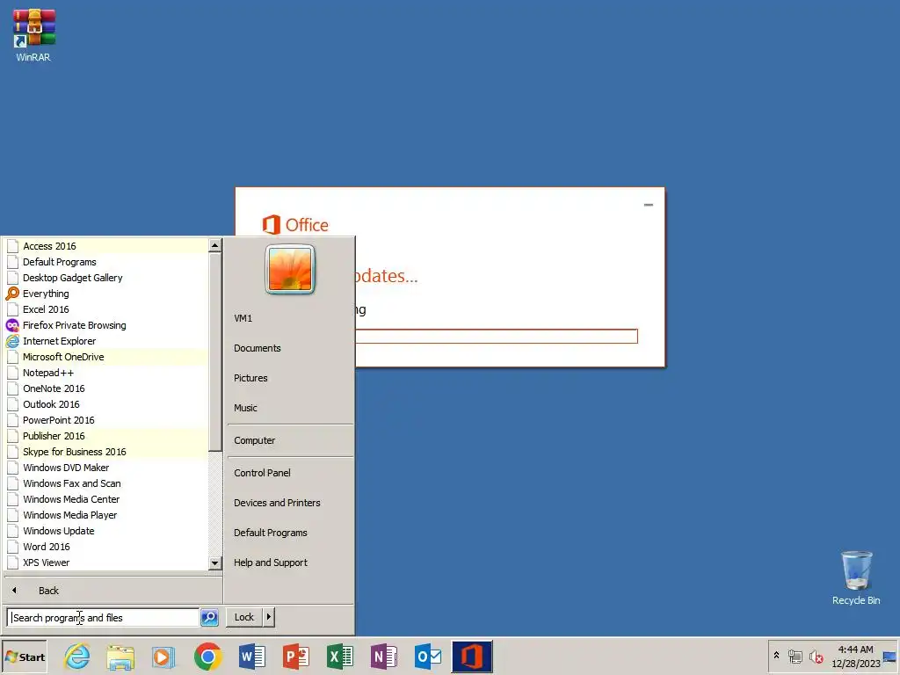Screen dimensions: 900x675
Task: Open Access 2016
Action: coord(106,246)
